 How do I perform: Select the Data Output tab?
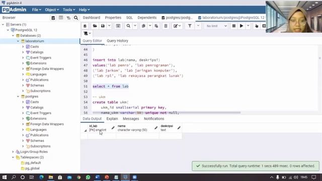coord(92,119)
